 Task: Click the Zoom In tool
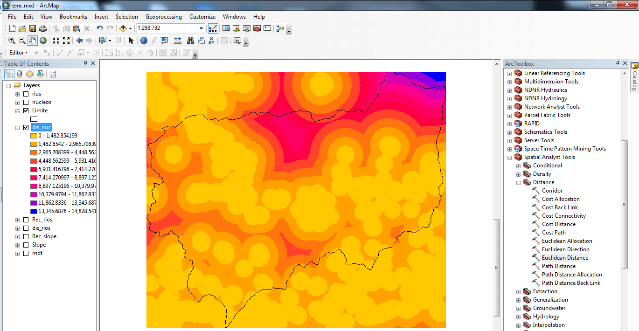(x=12, y=41)
